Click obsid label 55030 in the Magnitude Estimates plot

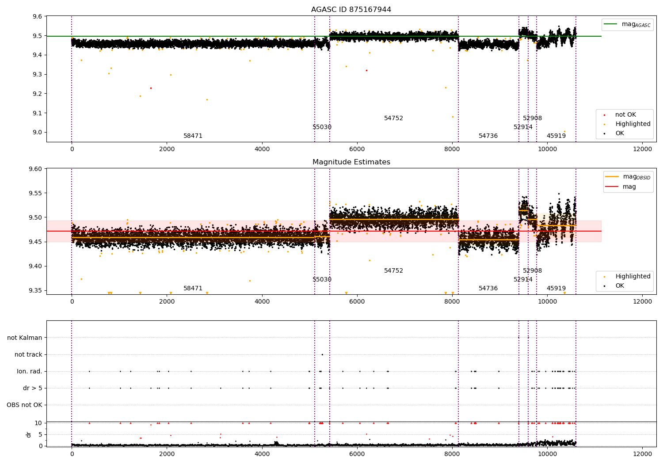[322, 280]
